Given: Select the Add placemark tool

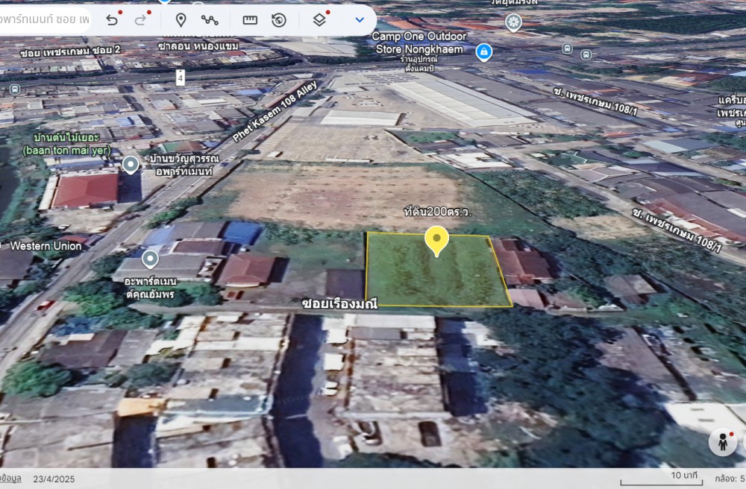Looking at the screenshot, I should 181,19.
